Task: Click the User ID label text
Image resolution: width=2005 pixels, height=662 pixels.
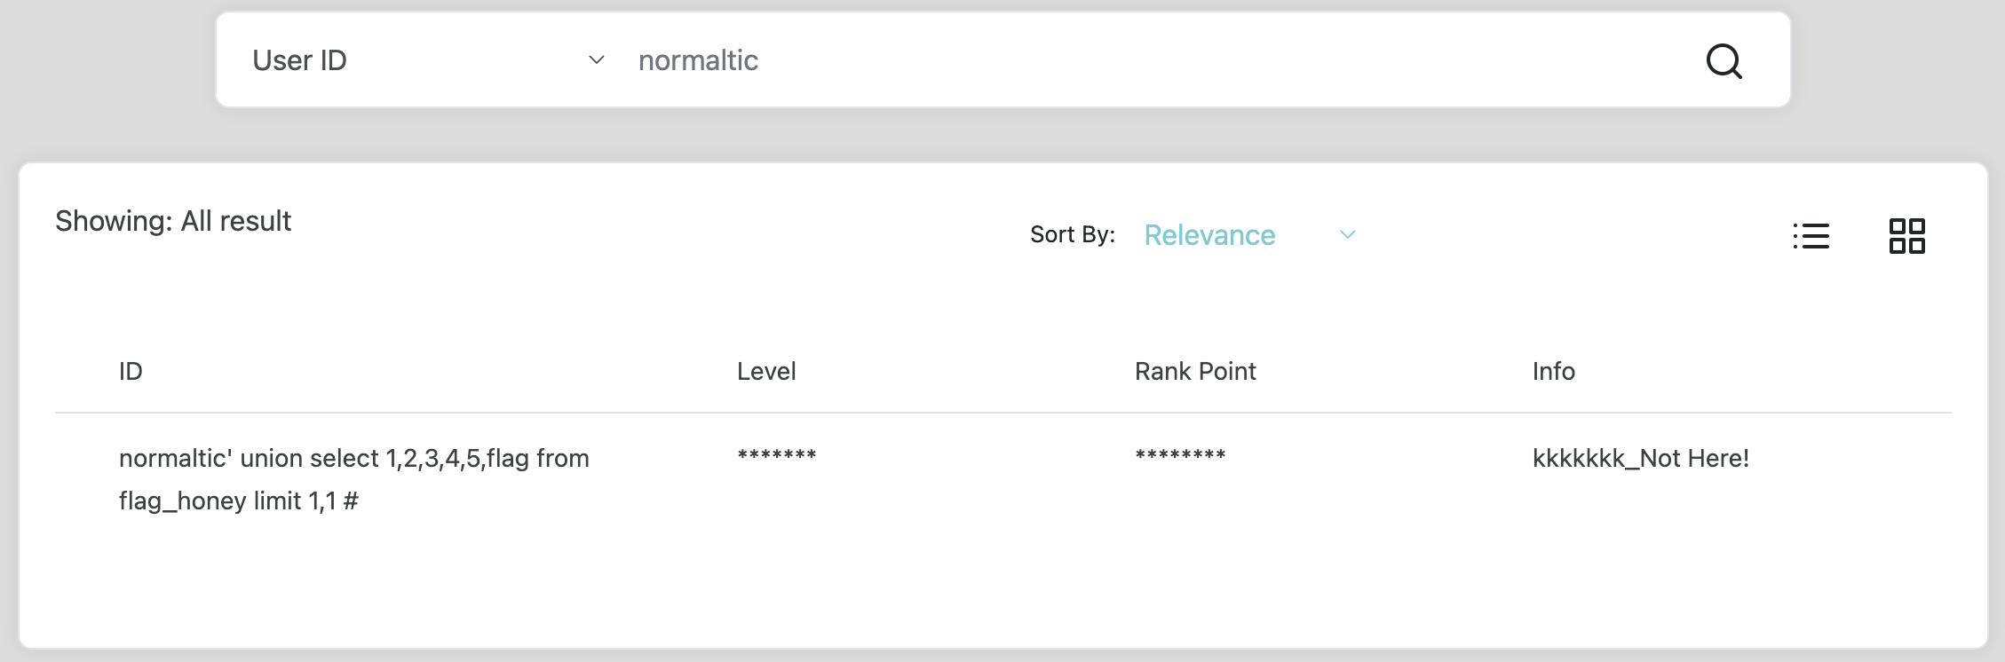Action: point(299,60)
